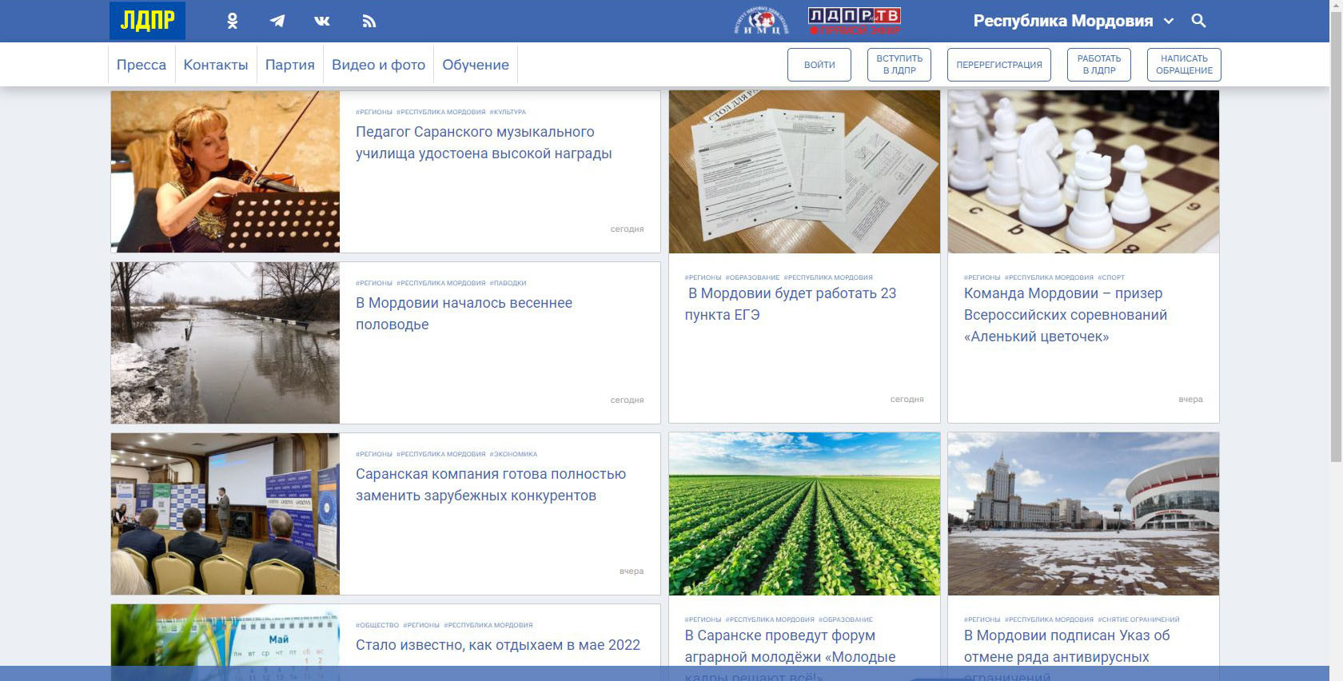Click the #КУЛЬТУРА tag on violinist article
The width and height of the screenshot is (1343, 681).
click(508, 112)
